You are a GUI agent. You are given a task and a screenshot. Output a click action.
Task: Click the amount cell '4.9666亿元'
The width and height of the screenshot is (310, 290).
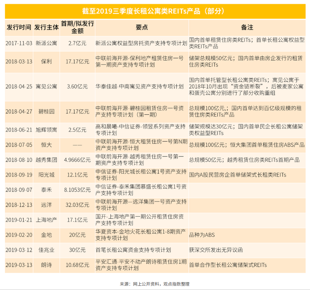[77, 160]
